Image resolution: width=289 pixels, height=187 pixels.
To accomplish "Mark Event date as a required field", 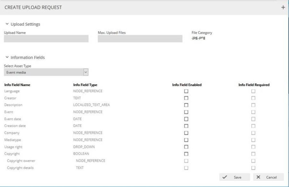I will 253,119.
